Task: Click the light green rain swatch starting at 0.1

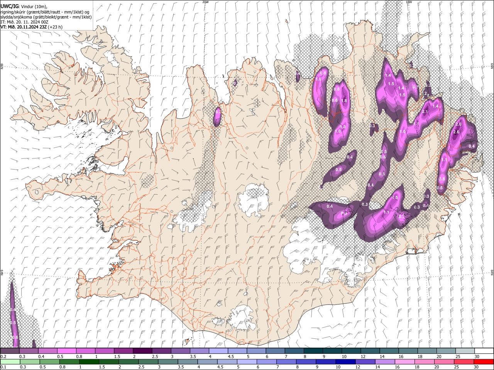Action: coord(10,362)
